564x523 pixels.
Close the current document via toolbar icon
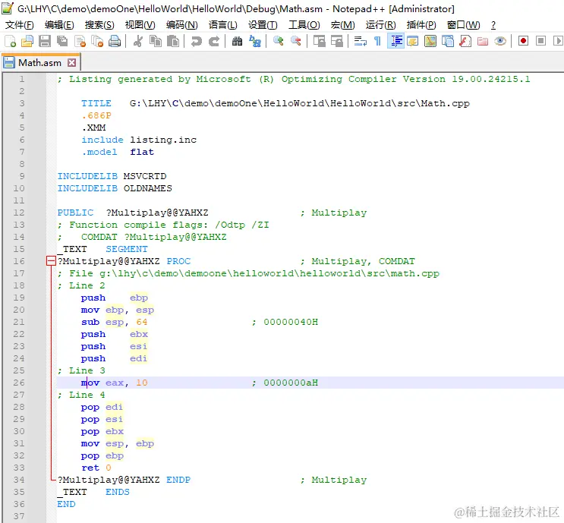tap(80, 41)
